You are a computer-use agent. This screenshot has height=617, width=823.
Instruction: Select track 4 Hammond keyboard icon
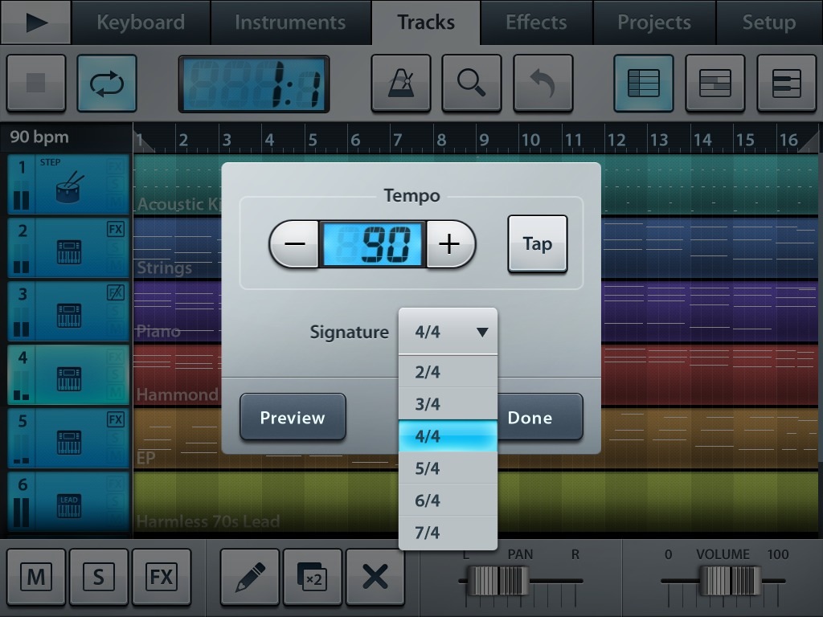coord(69,379)
